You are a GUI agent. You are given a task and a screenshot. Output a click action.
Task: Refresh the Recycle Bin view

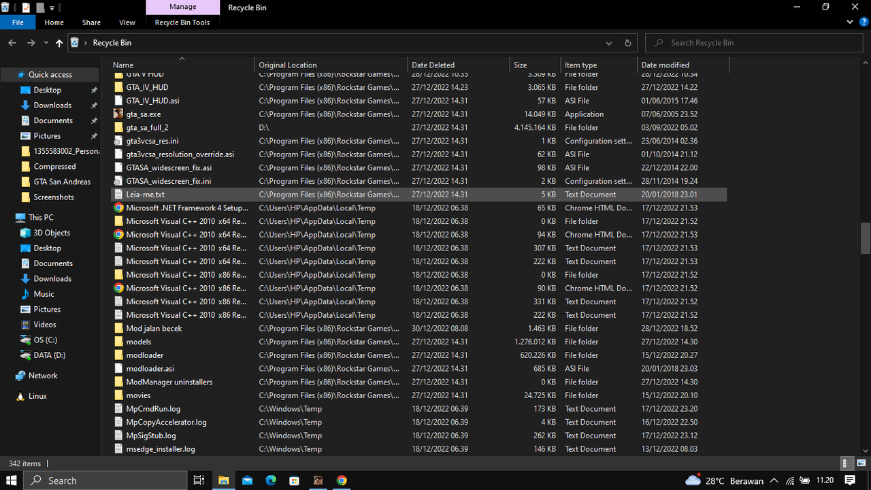pyautogui.click(x=627, y=43)
